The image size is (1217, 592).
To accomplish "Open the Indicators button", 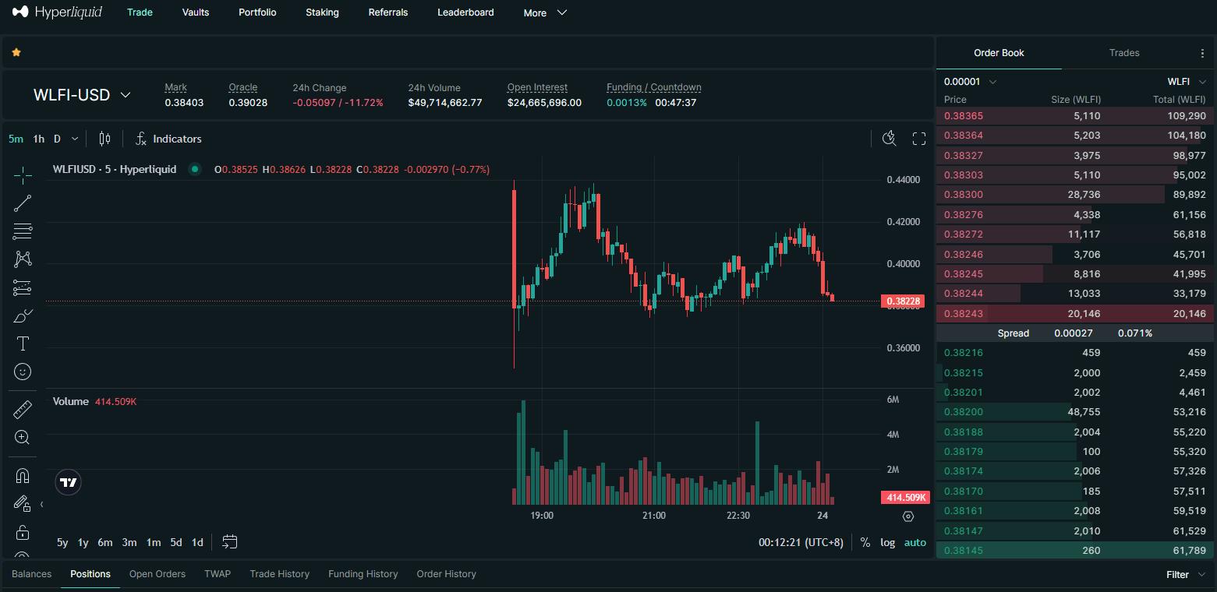I will click(168, 139).
